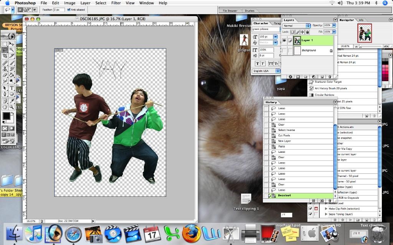The height and width of the screenshot is (245, 393).
Task: Select the Path Selection arrow tool
Action: pos(5,88)
